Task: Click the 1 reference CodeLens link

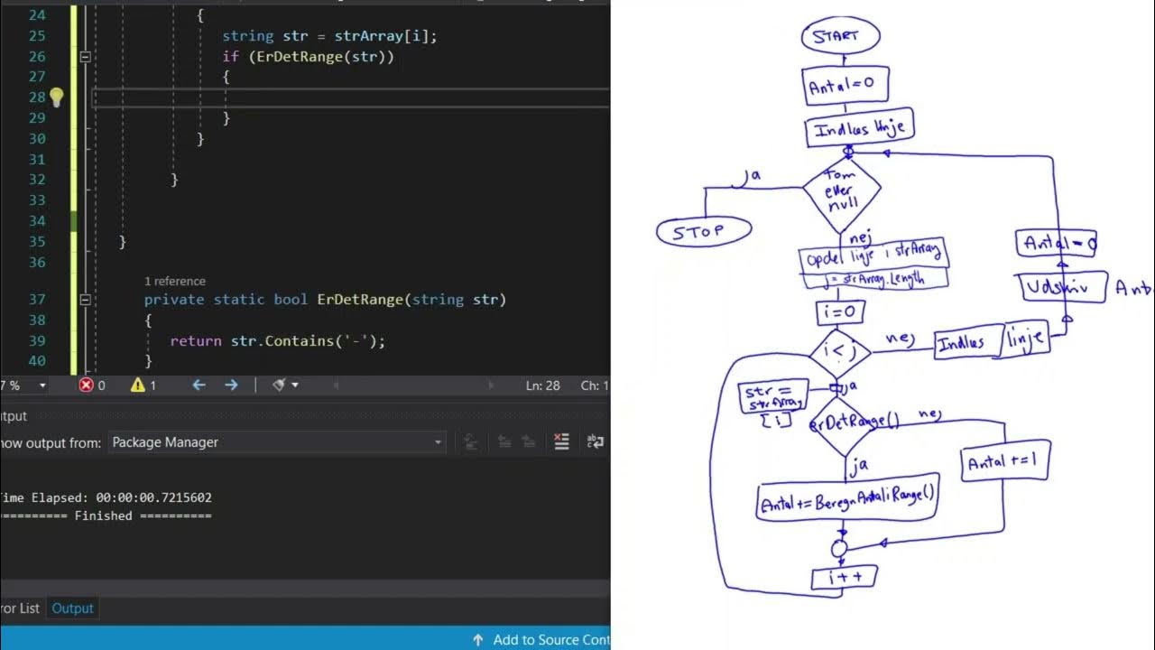Action: (x=175, y=281)
